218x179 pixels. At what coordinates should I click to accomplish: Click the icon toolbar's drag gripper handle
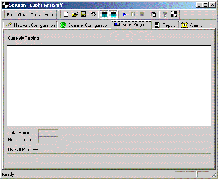click(59, 14)
